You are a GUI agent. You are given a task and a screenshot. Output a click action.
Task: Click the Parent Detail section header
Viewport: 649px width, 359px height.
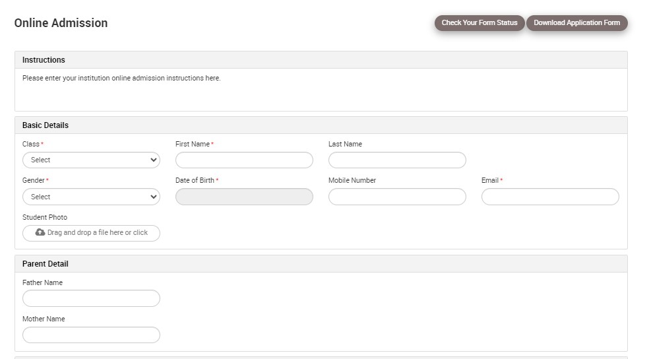46,264
